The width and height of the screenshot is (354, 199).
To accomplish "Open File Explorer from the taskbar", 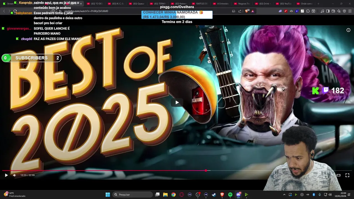I will tap(165, 195).
